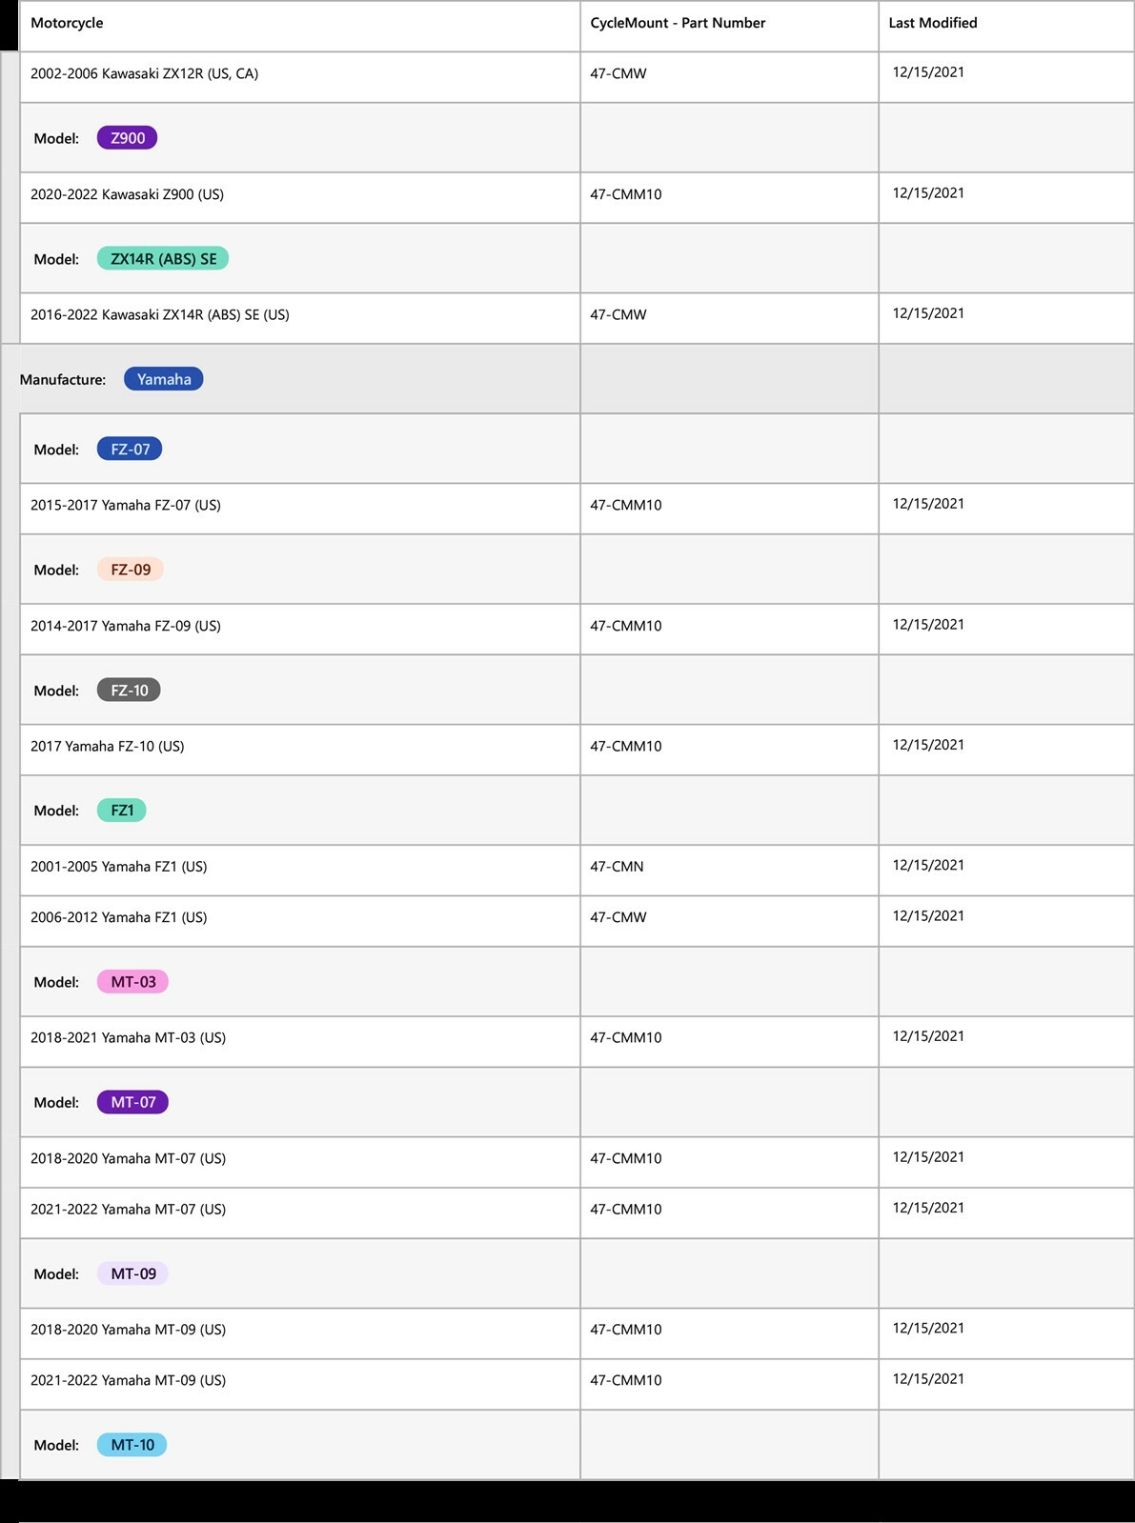This screenshot has width=1135, height=1523.
Task: Click the Motorcycle column header
Action: coord(299,26)
